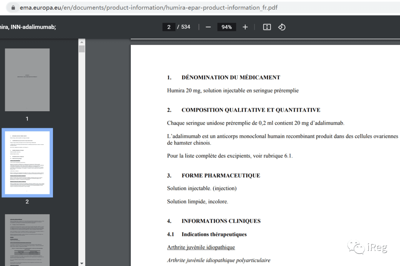The height and width of the screenshot is (266, 400).
Task: Click the zoom out minus icon
Action: tap(208, 27)
